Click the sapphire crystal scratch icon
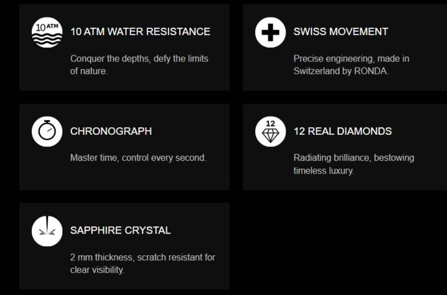This screenshot has width=447, height=295. [47, 231]
